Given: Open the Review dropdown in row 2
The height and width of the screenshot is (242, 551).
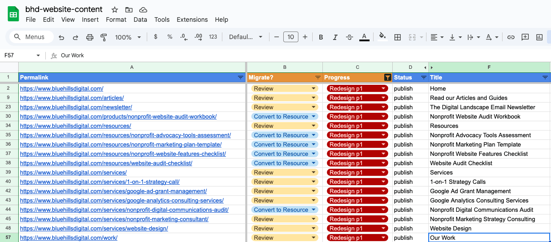Looking at the screenshot, I should [x=314, y=88].
